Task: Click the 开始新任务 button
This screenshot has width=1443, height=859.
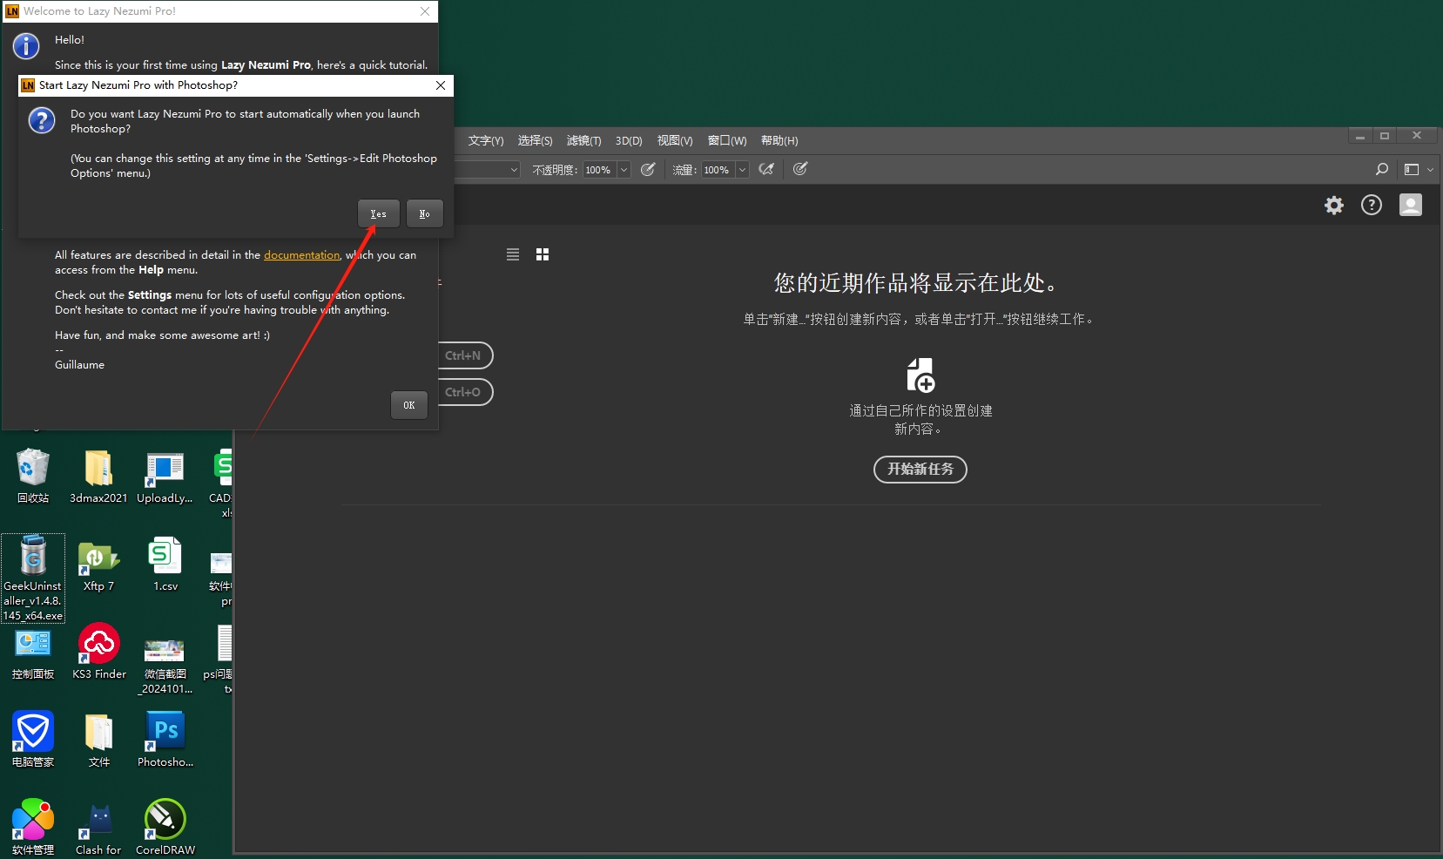Action: [x=920, y=470]
